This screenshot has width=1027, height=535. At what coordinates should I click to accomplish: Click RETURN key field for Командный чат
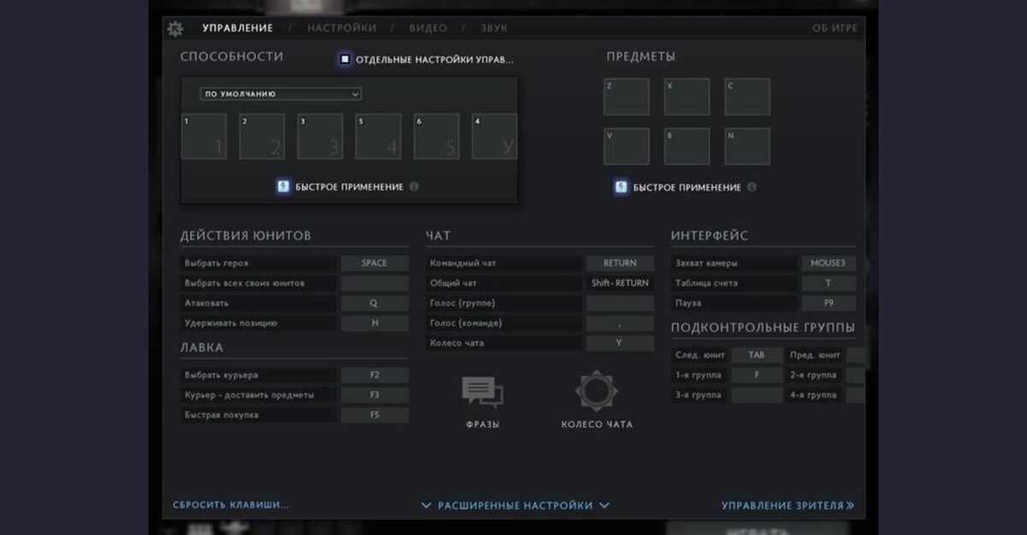620,263
